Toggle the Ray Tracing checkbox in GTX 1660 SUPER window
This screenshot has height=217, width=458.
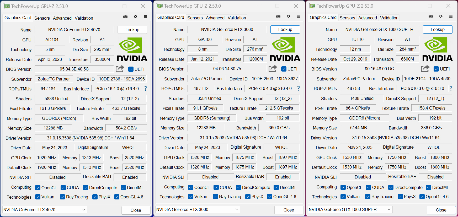point(368,197)
